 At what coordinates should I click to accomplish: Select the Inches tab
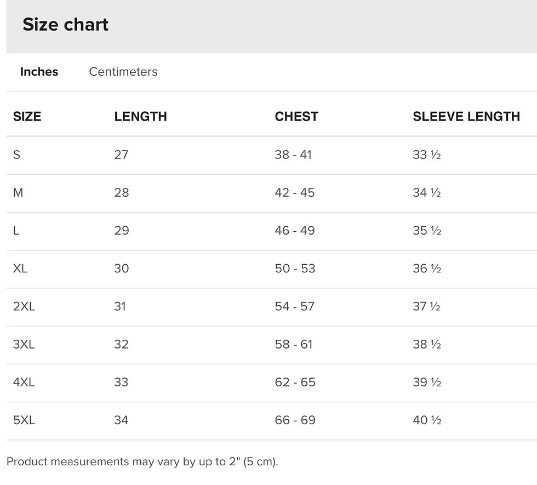point(39,72)
